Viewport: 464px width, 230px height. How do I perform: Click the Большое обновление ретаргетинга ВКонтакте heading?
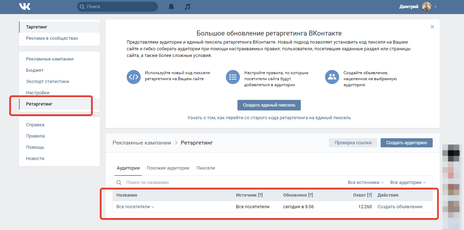click(x=269, y=33)
